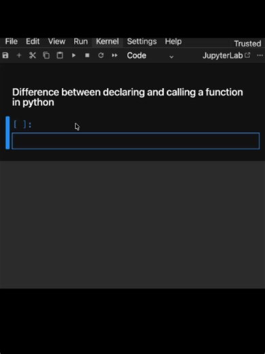Click the Trusted notebook indicator
Image resolution: width=265 pixels, height=354 pixels.
[247, 44]
